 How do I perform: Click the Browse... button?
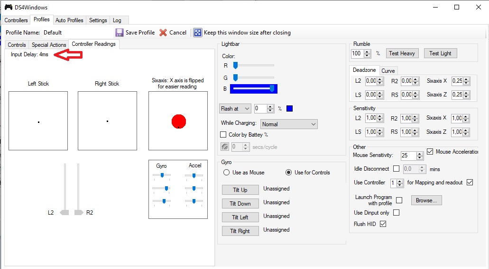click(x=426, y=200)
